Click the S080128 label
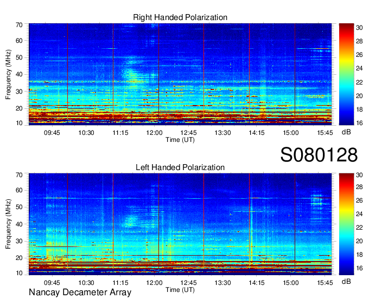This screenshot has width=369, height=299. [319, 155]
